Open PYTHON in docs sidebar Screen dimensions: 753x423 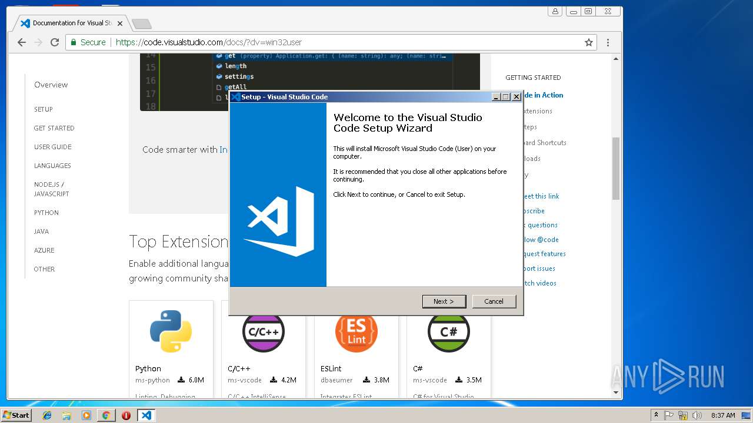point(46,213)
